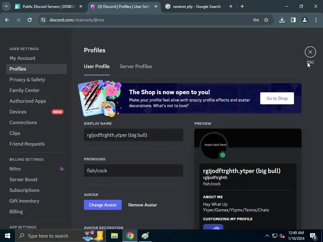Reload the current page
The image size is (323, 242).
click(x=30, y=20)
